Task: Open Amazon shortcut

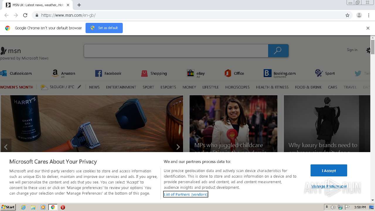Action: point(64,73)
